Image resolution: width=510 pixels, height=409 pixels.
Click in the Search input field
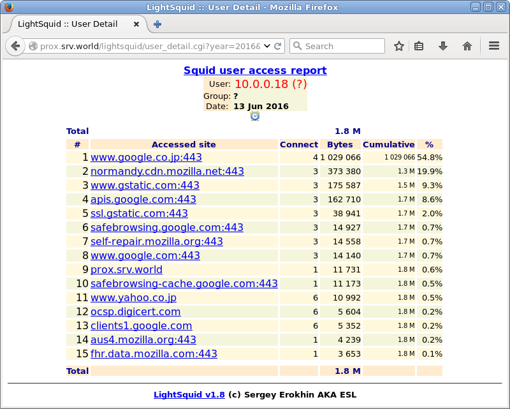(x=337, y=46)
